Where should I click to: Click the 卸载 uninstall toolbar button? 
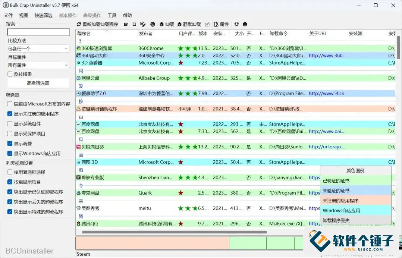click(167, 24)
